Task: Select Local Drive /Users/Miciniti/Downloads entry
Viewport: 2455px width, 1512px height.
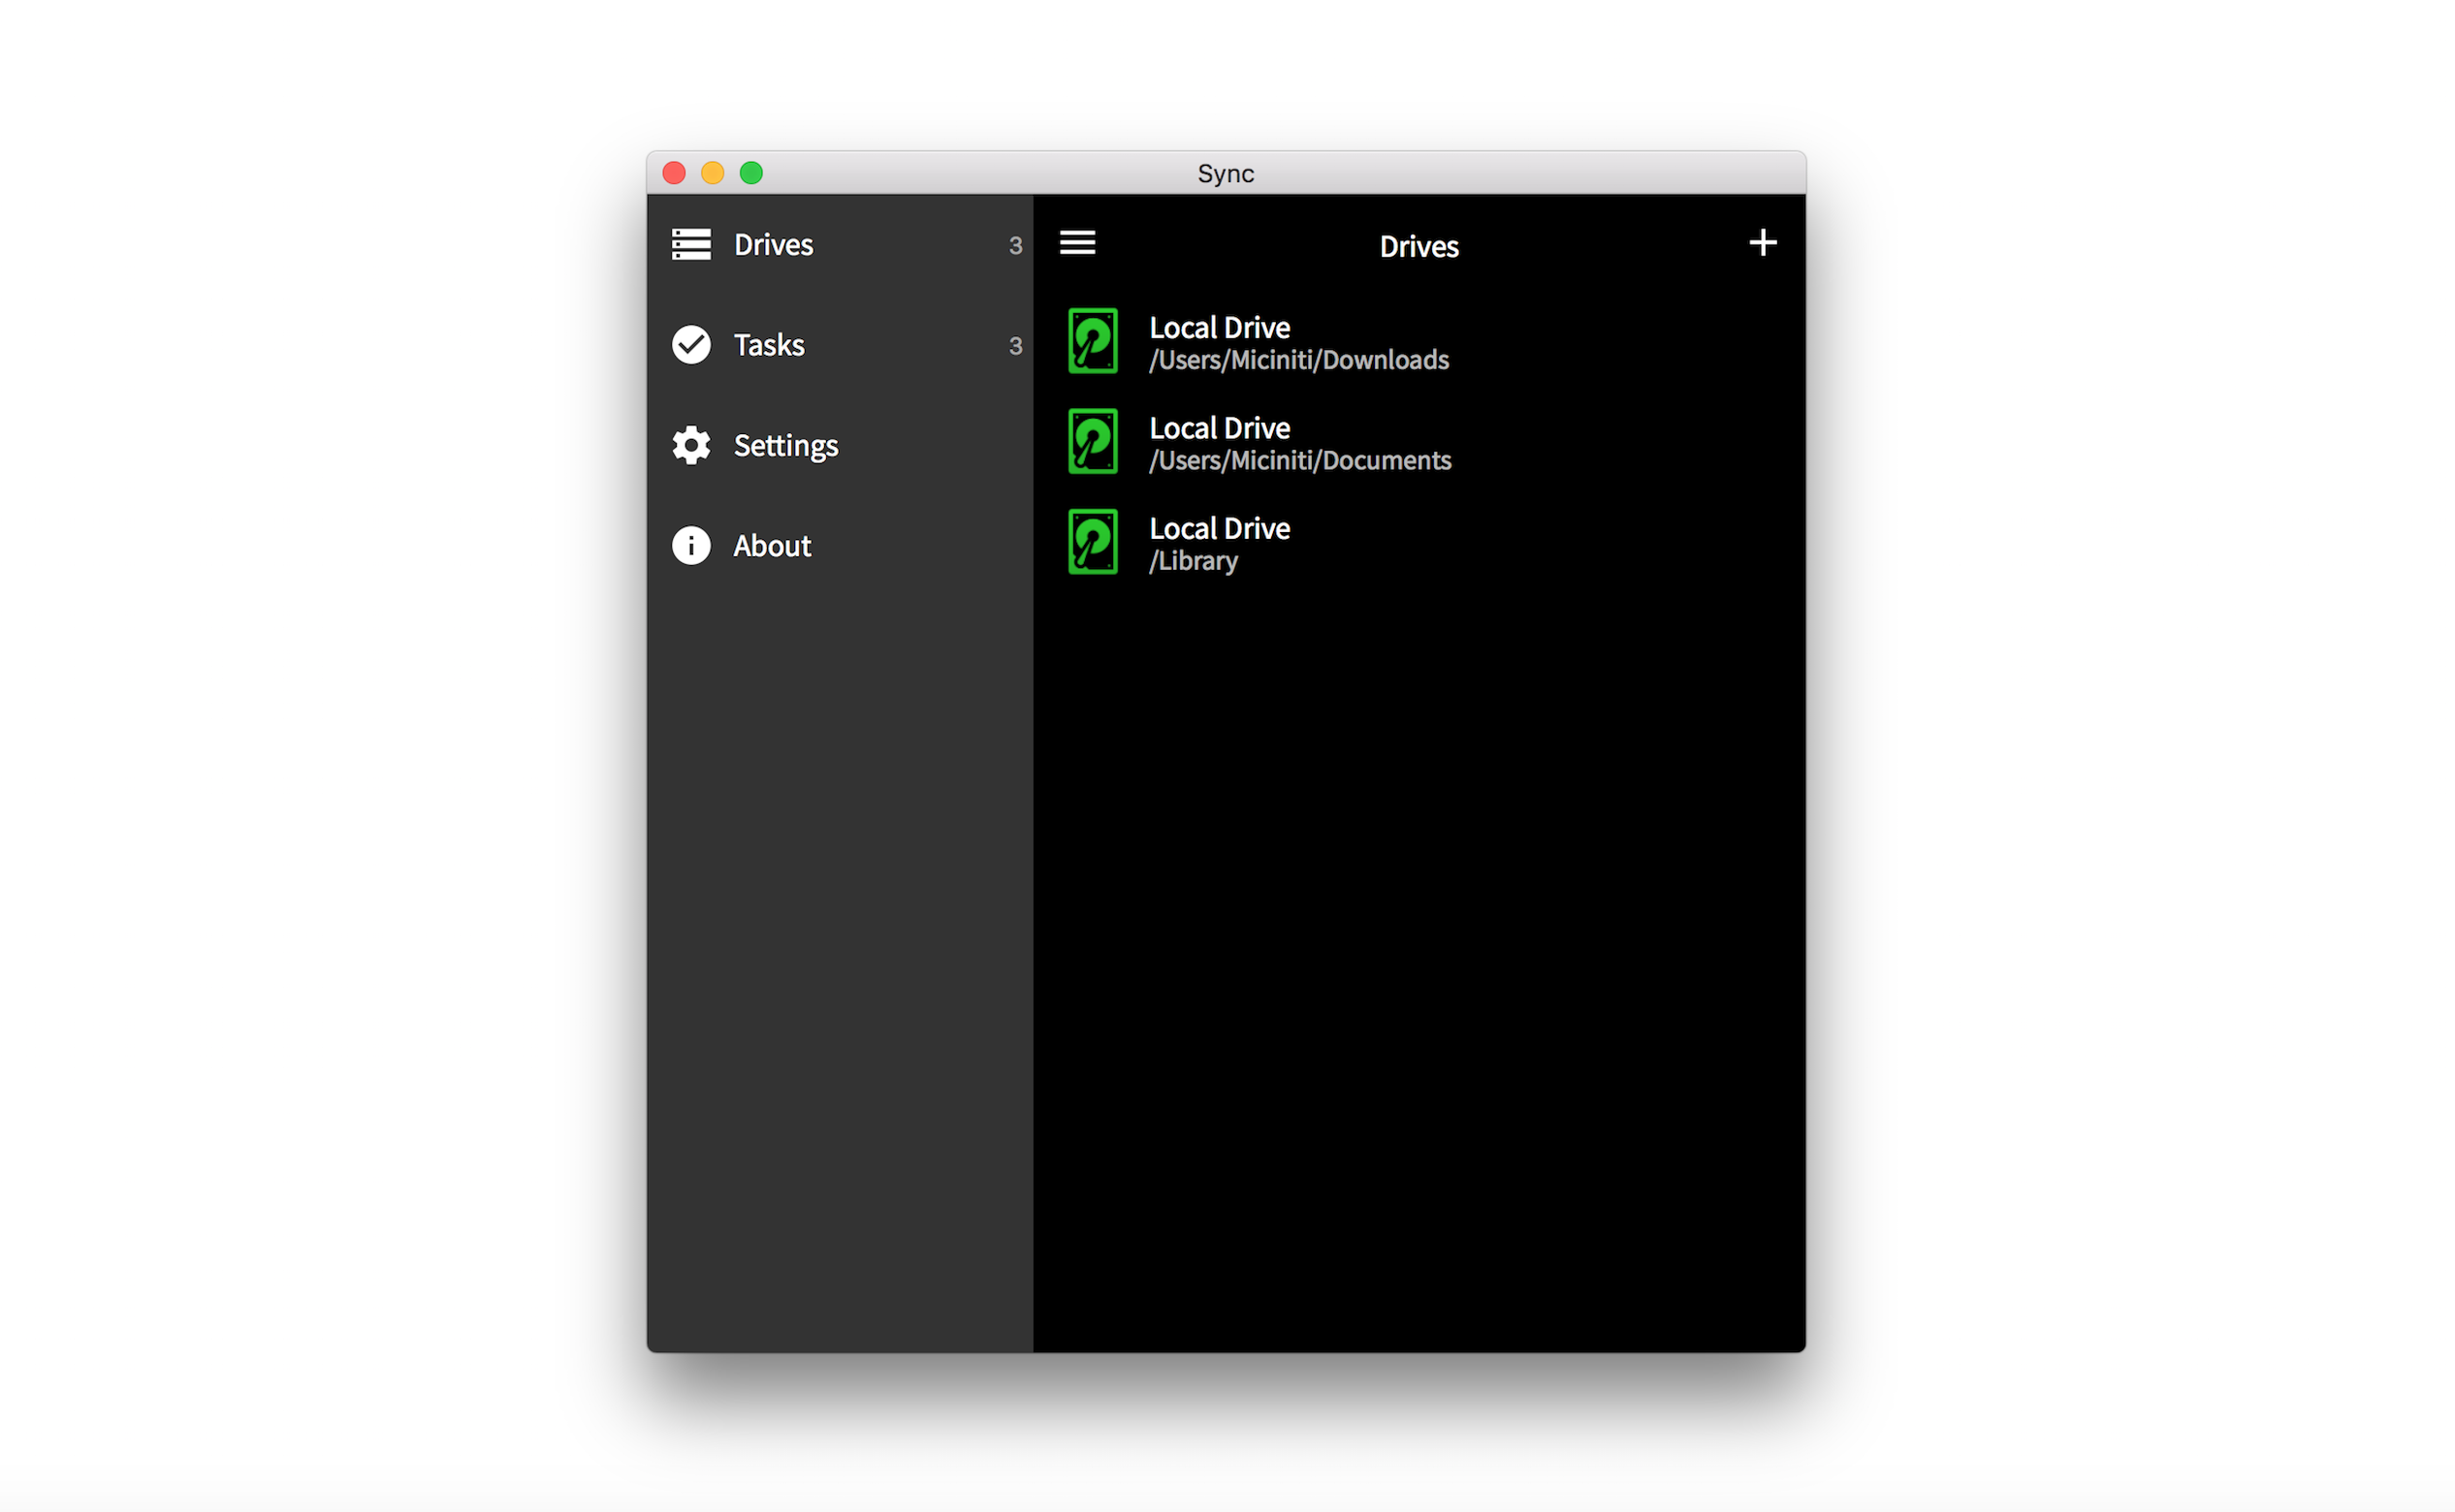Action: [x=1298, y=343]
